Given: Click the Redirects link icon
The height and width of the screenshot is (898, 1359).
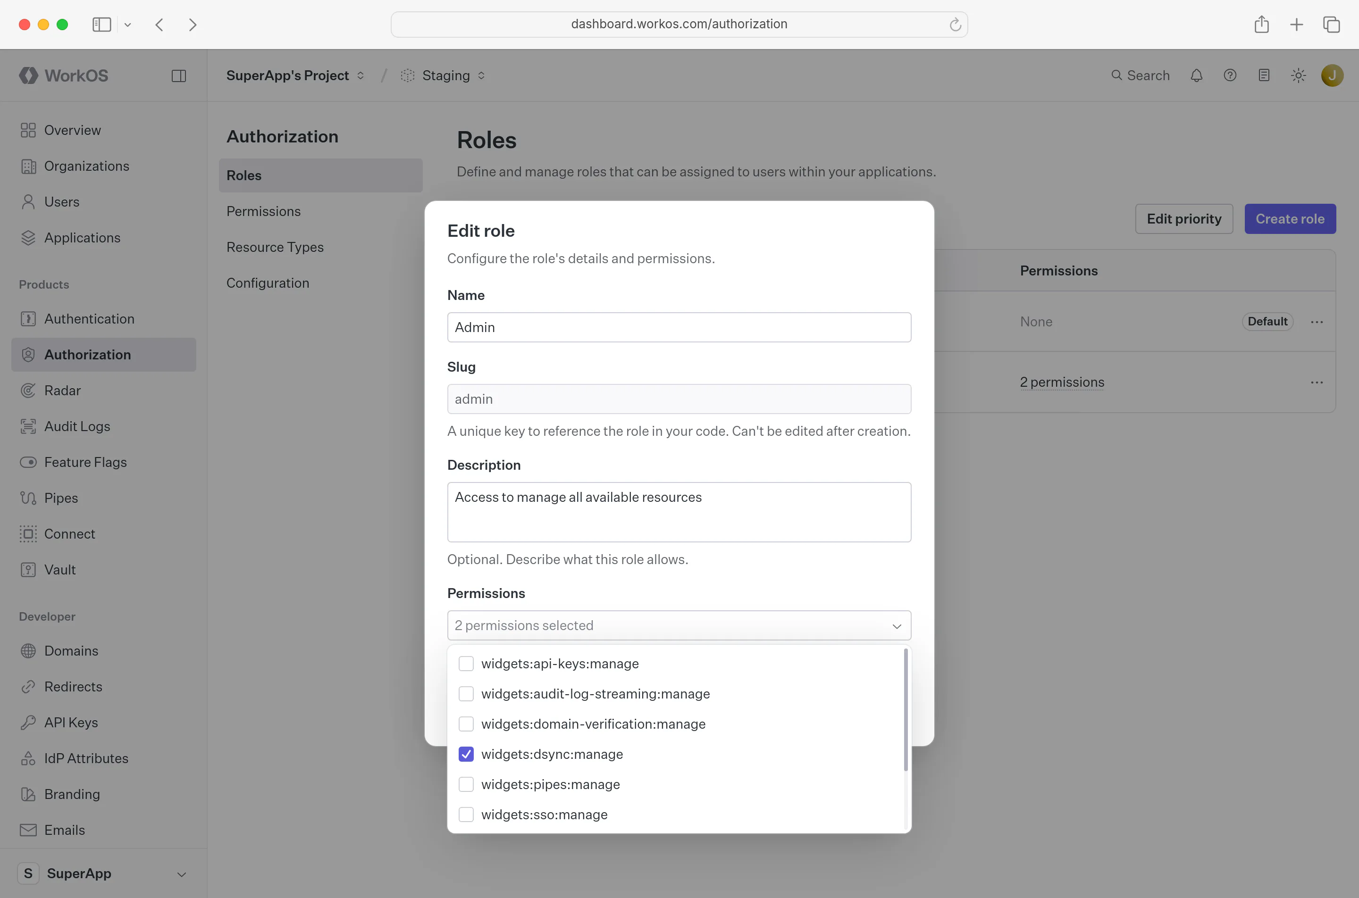Looking at the screenshot, I should [x=28, y=687].
